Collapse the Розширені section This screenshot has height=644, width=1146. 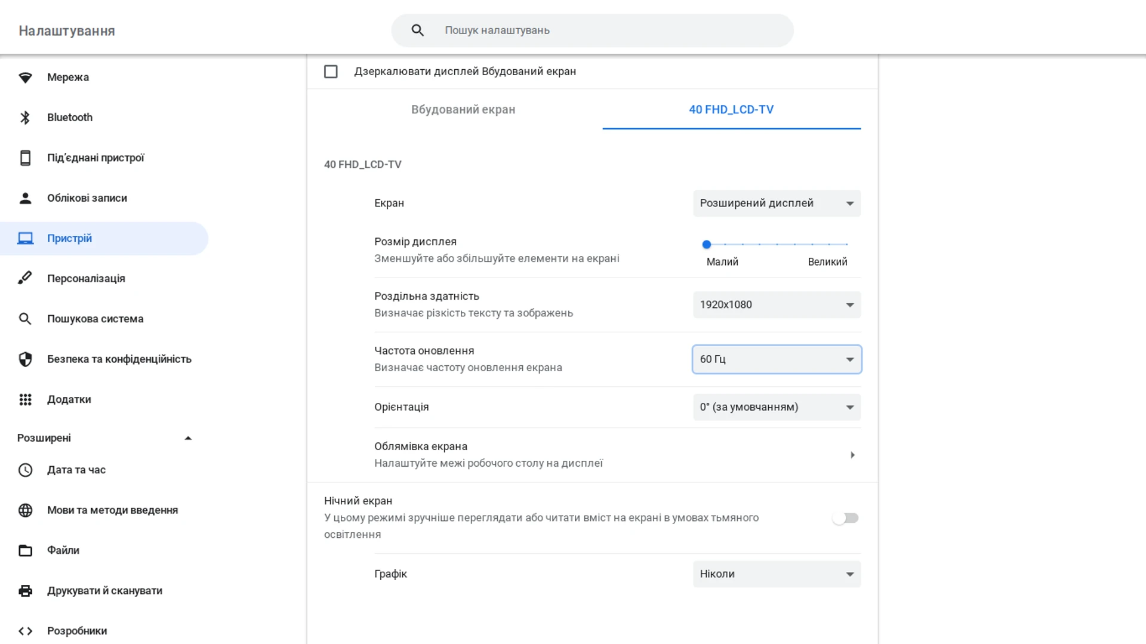coord(188,437)
